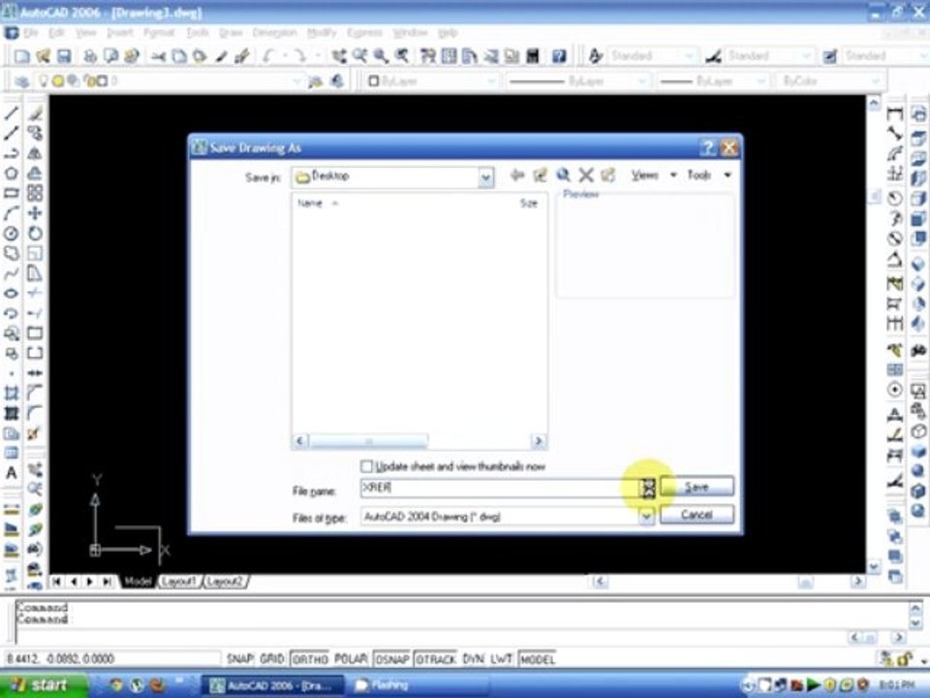Click the New drawing icon in toolbar
Image resolution: width=930 pixels, height=698 pixels.
22,56
